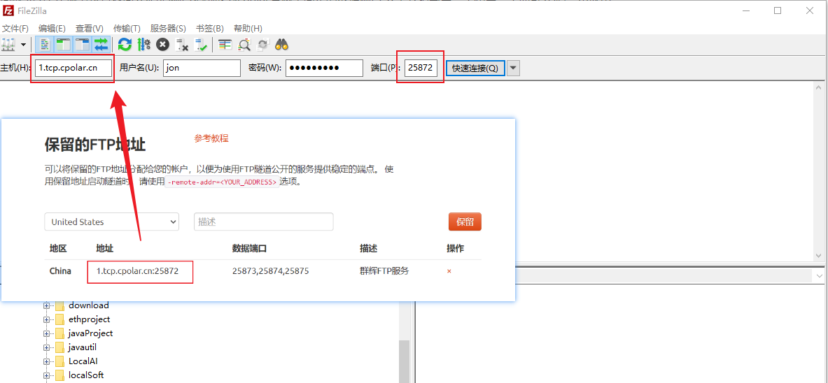Click the green refresh file lists icon

point(125,45)
